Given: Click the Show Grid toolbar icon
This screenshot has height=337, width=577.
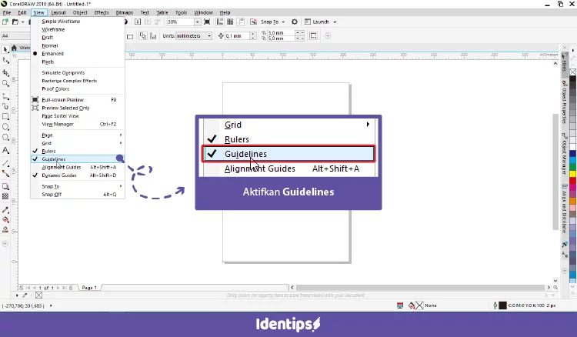Looking at the screenshot, I should 230,22.
